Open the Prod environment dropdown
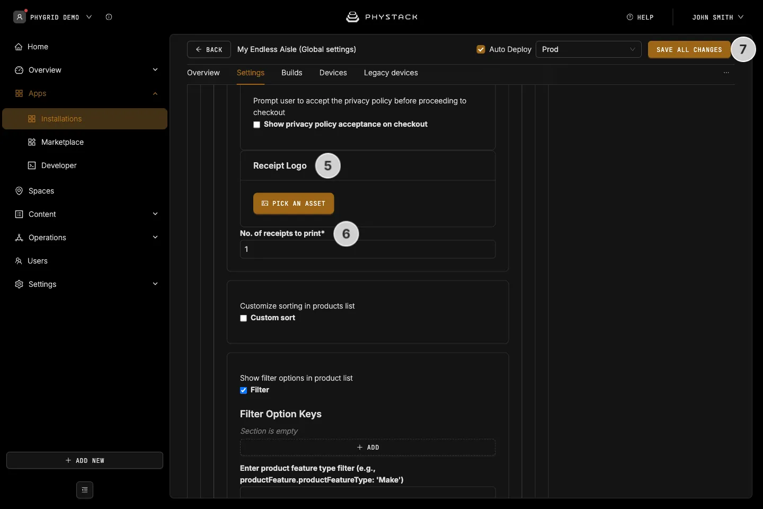 pos(589,49)
